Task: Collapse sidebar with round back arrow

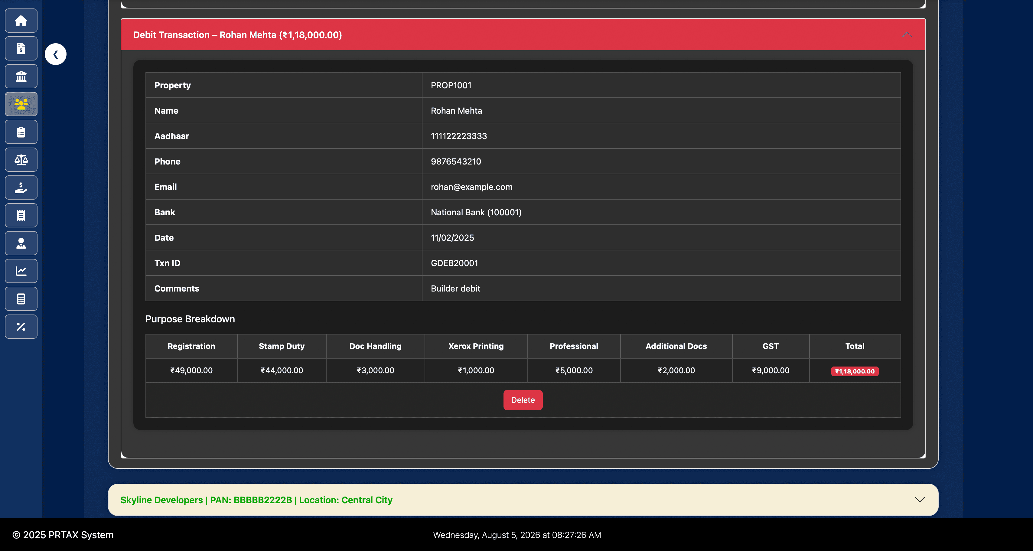Action: tap(55, 54)
